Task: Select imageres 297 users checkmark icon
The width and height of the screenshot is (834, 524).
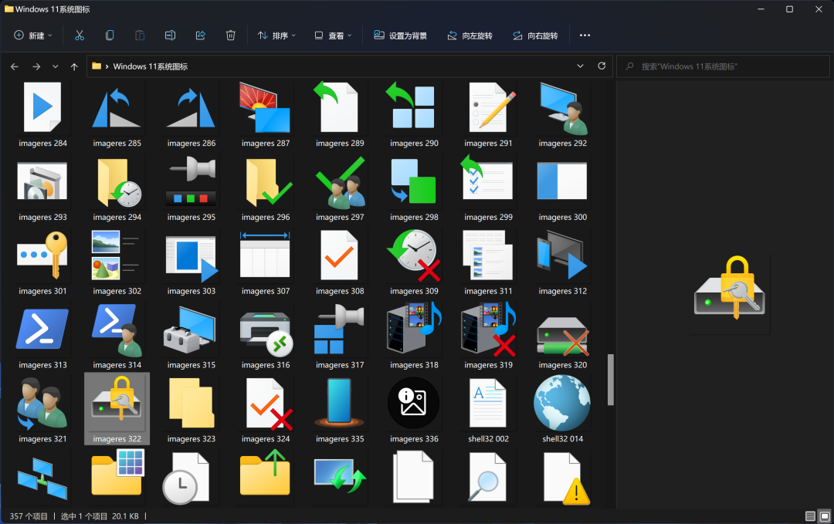Action: [340, 182]
